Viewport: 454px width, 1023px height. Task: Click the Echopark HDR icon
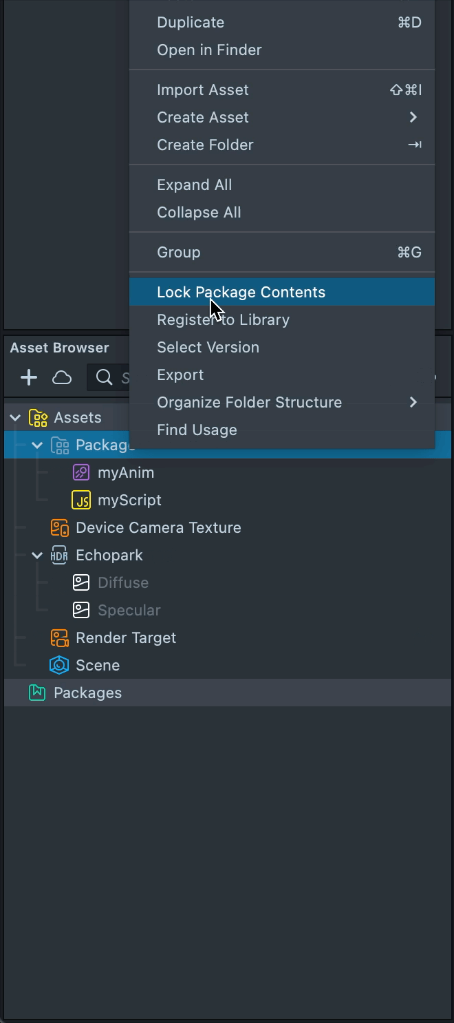pos(59,556)
